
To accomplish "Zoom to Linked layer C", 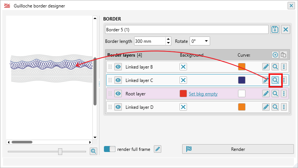I will pyautogui.click(x=275, y=80).
